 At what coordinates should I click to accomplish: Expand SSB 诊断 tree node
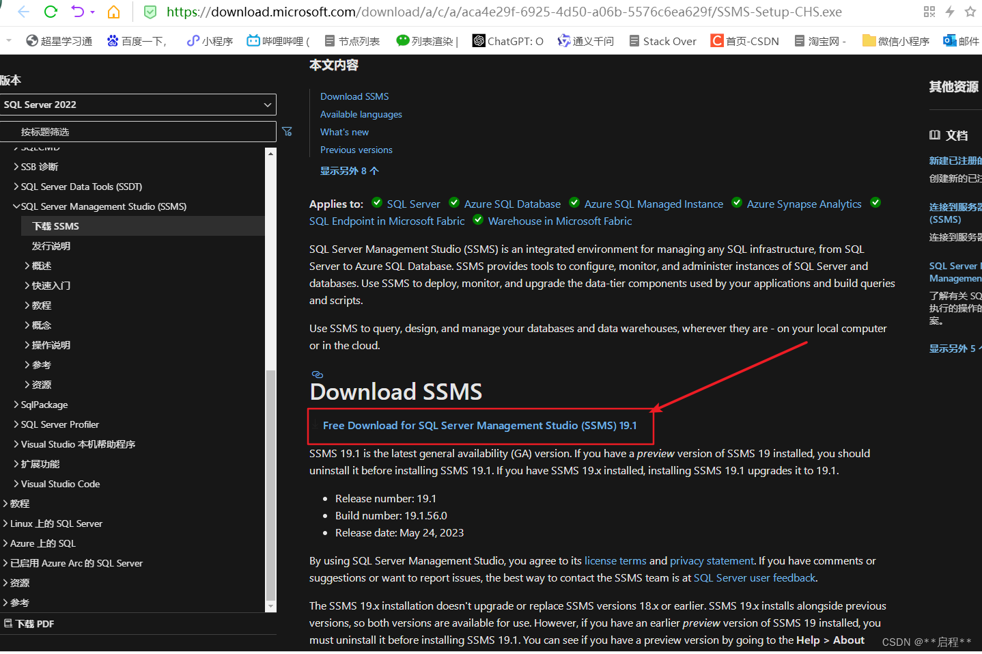tap(16, 167)
